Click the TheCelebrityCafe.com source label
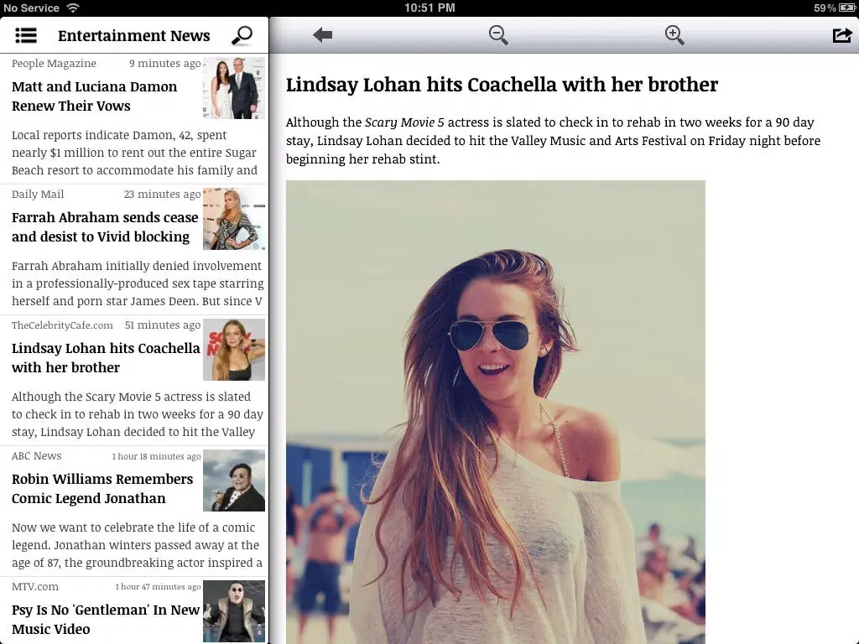This screenshot has width=859, height=644. click(62, 325)
